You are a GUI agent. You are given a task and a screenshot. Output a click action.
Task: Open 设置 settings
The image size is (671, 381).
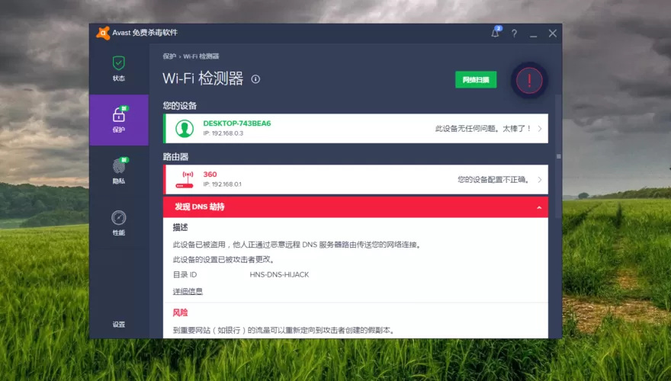[118, 325]
